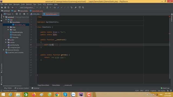
Task: Click the Collapse All icon in Project panel
Action: click(x=20, y=14)
